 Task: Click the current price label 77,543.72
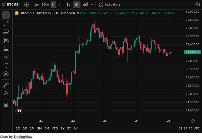192,52
